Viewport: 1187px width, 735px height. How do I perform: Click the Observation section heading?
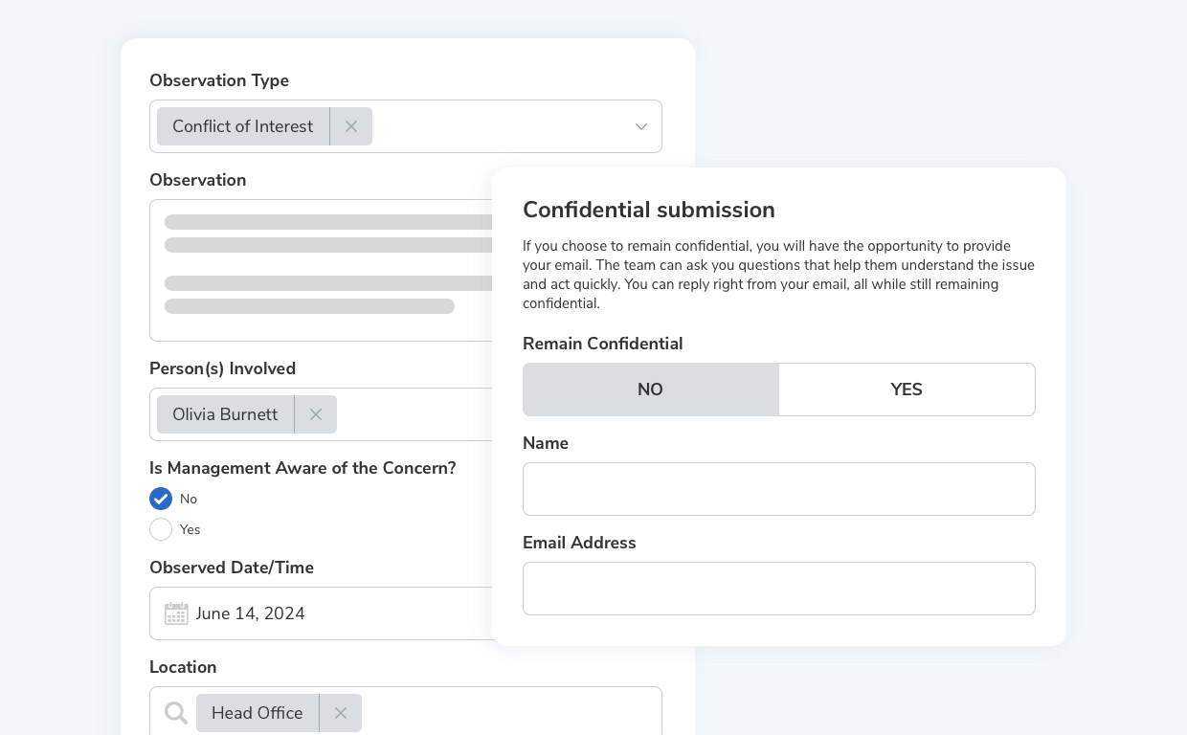197,180
